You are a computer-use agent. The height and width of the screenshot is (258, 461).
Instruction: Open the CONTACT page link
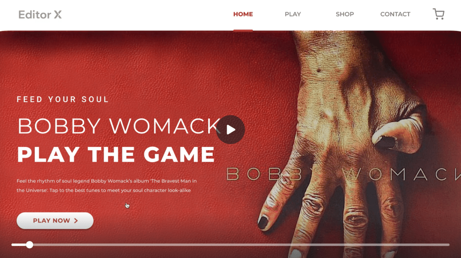[395, 14]
